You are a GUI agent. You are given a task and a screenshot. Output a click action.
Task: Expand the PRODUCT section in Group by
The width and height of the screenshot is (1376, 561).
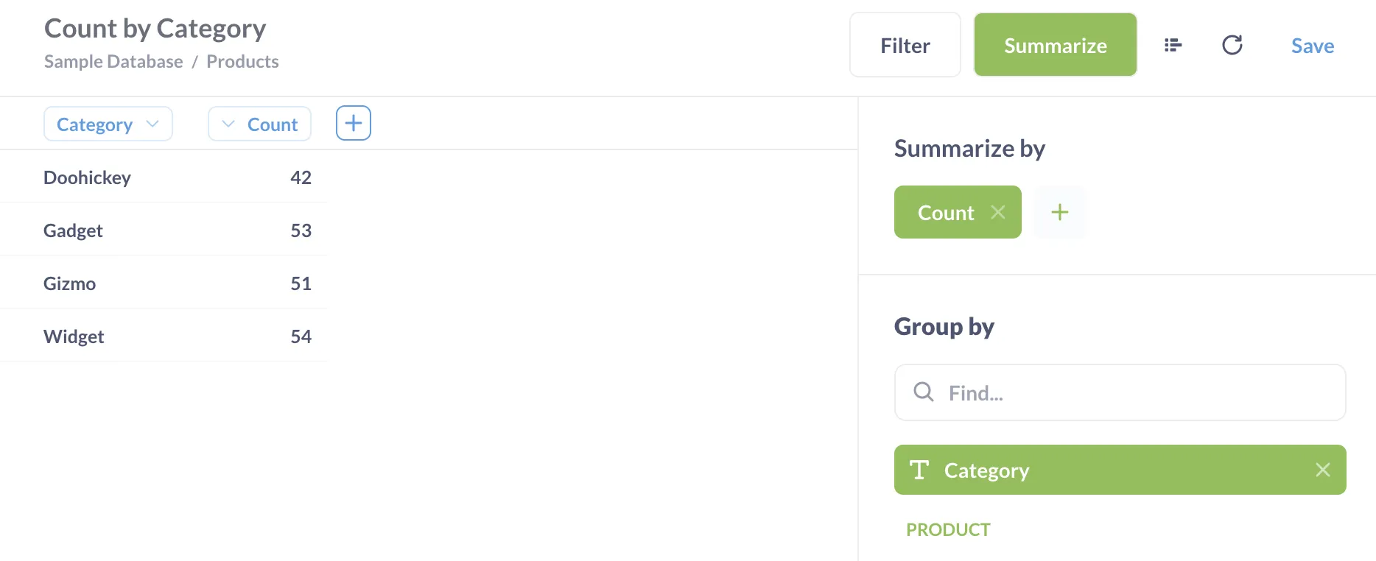(948, 530)
